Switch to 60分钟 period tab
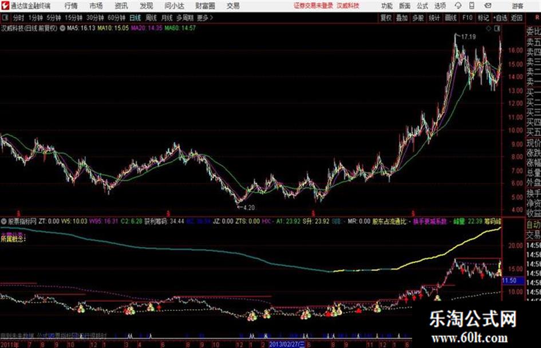The image size is (541, 348). [x=117, y=18]
